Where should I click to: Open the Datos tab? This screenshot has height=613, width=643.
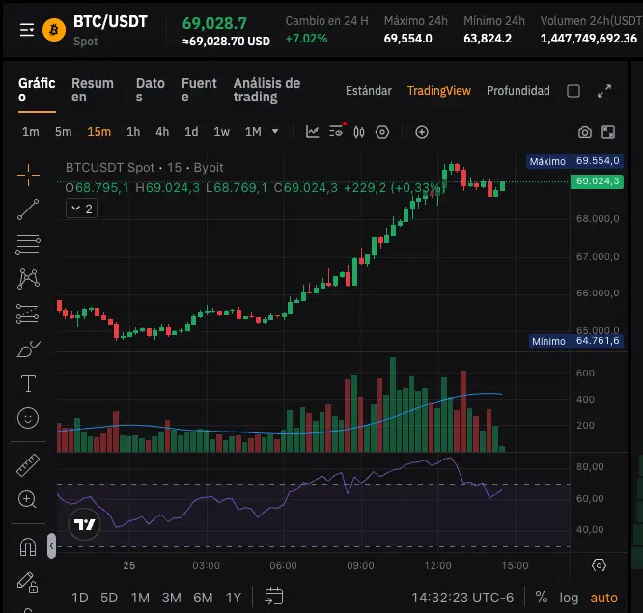pyautogui.click(x=150, y=90)
